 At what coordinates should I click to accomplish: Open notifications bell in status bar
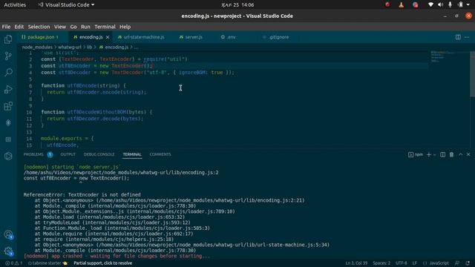coord(468,263)
